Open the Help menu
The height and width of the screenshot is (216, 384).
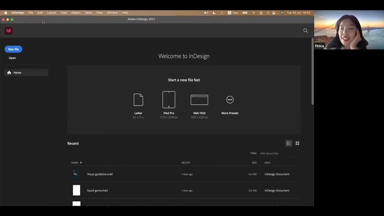click(x=125, y=13)
